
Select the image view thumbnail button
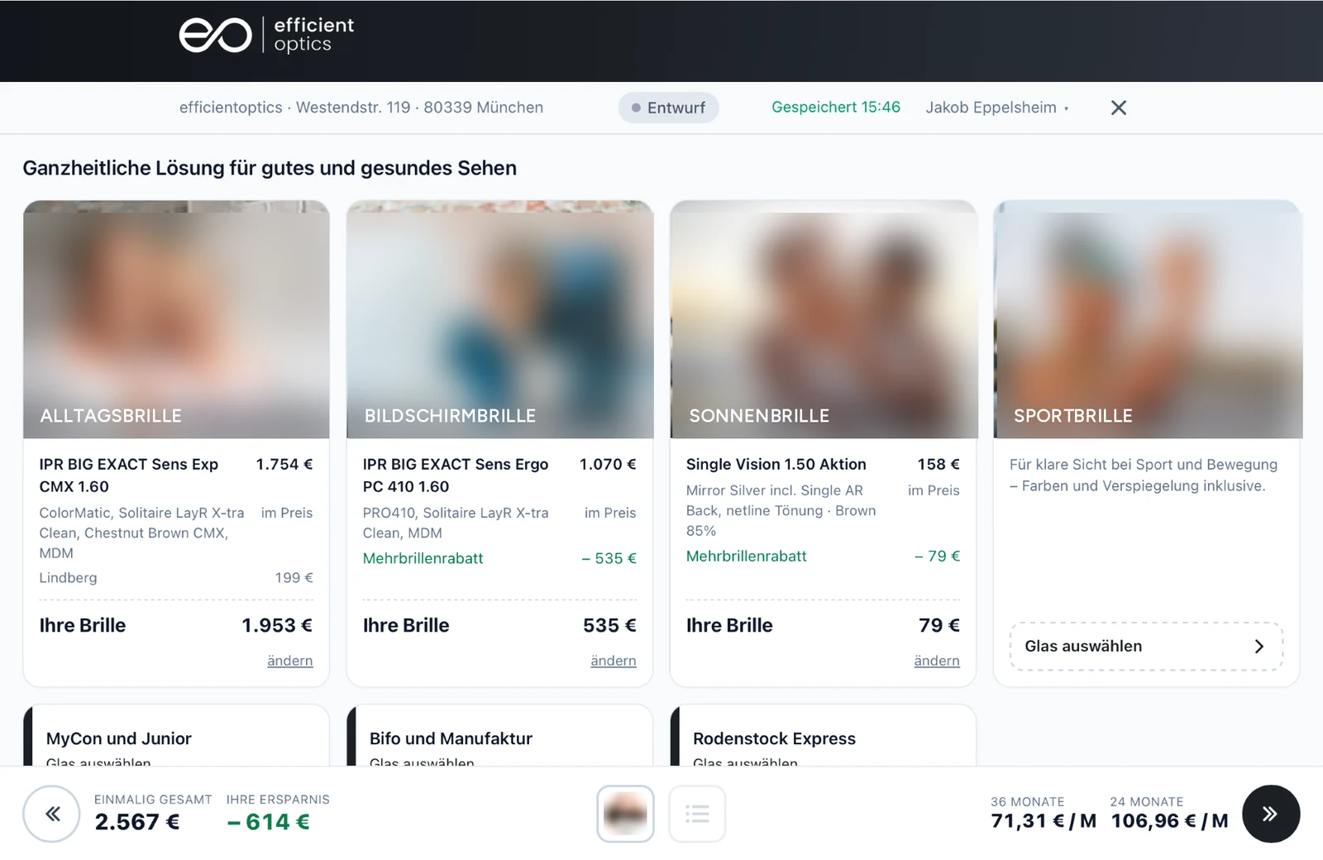pos(626,814)
